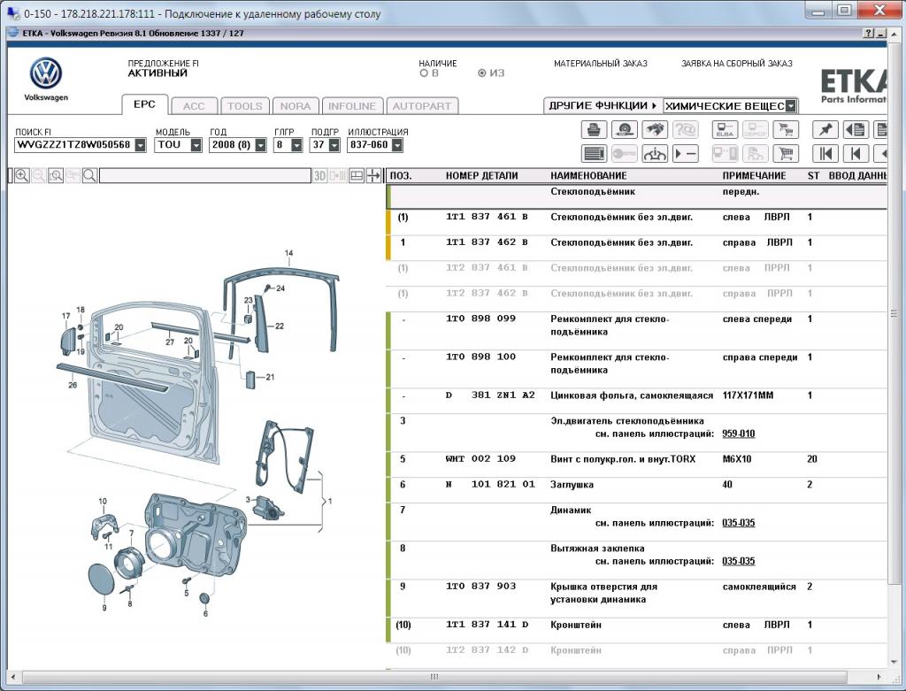Click the ETKA window icon
This screenshot has height=691, width=906.
coord(13,33)
